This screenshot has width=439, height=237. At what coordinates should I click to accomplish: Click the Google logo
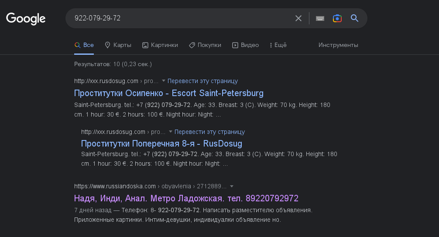tap(26, 18)
